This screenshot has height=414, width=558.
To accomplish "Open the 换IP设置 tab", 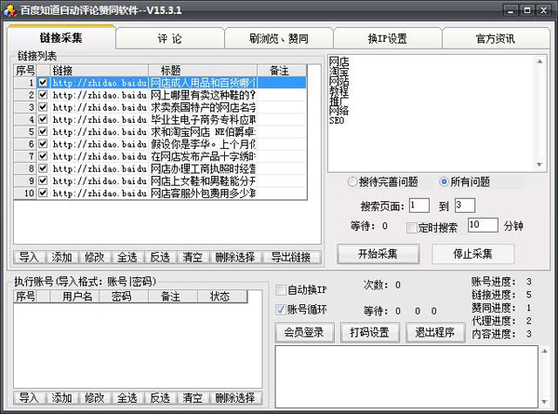I will (388, 38).
